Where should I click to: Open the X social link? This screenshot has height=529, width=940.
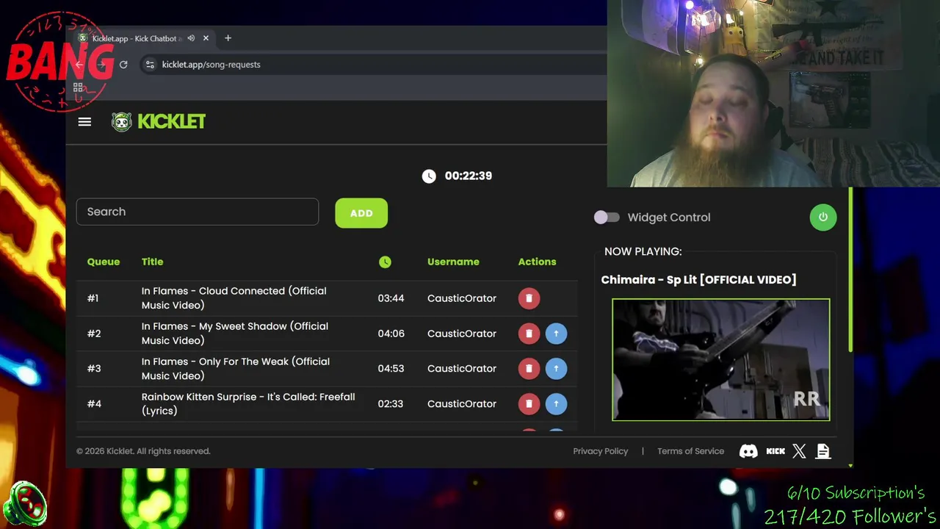coord(799,451)
